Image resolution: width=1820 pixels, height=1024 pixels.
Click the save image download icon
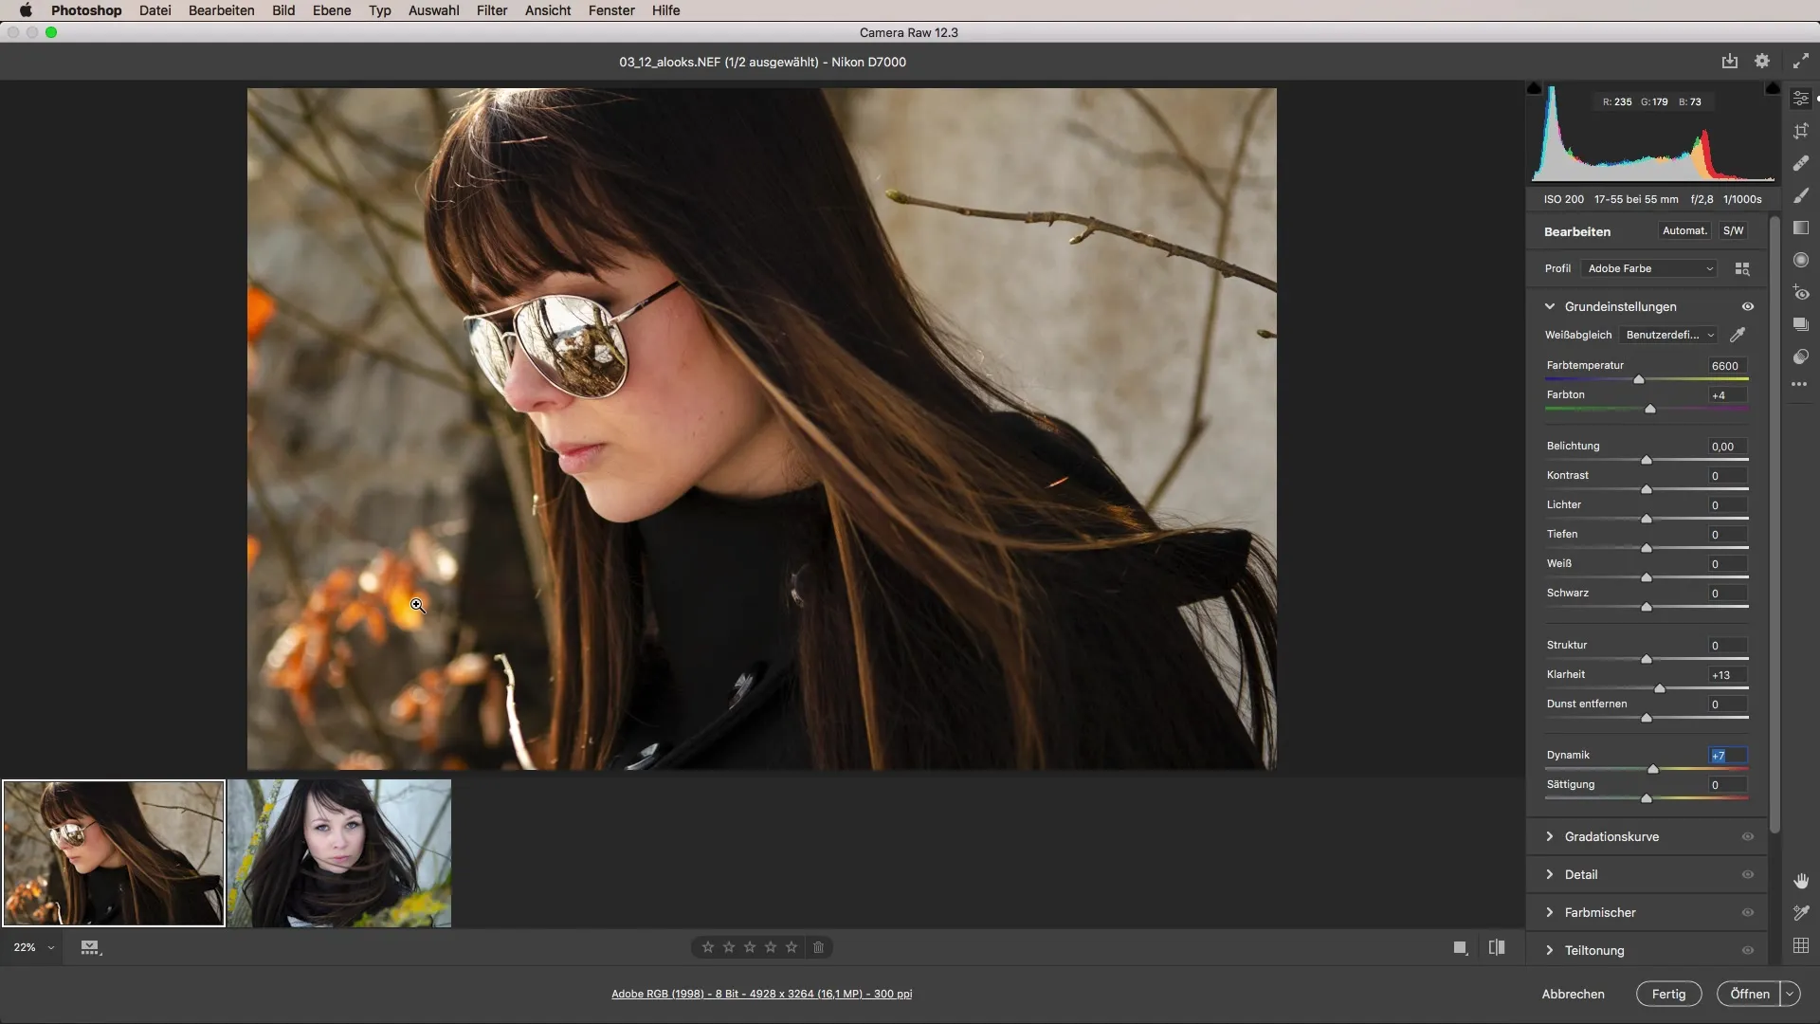(1730, 62)
